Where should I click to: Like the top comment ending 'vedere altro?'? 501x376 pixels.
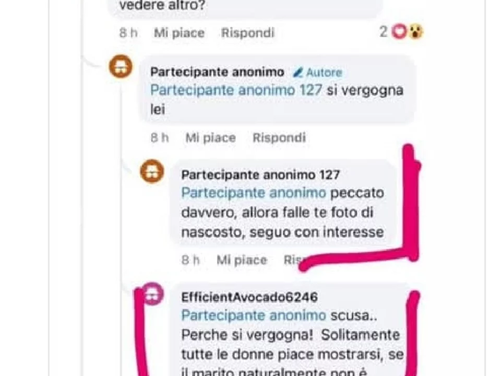pos(179,33)
